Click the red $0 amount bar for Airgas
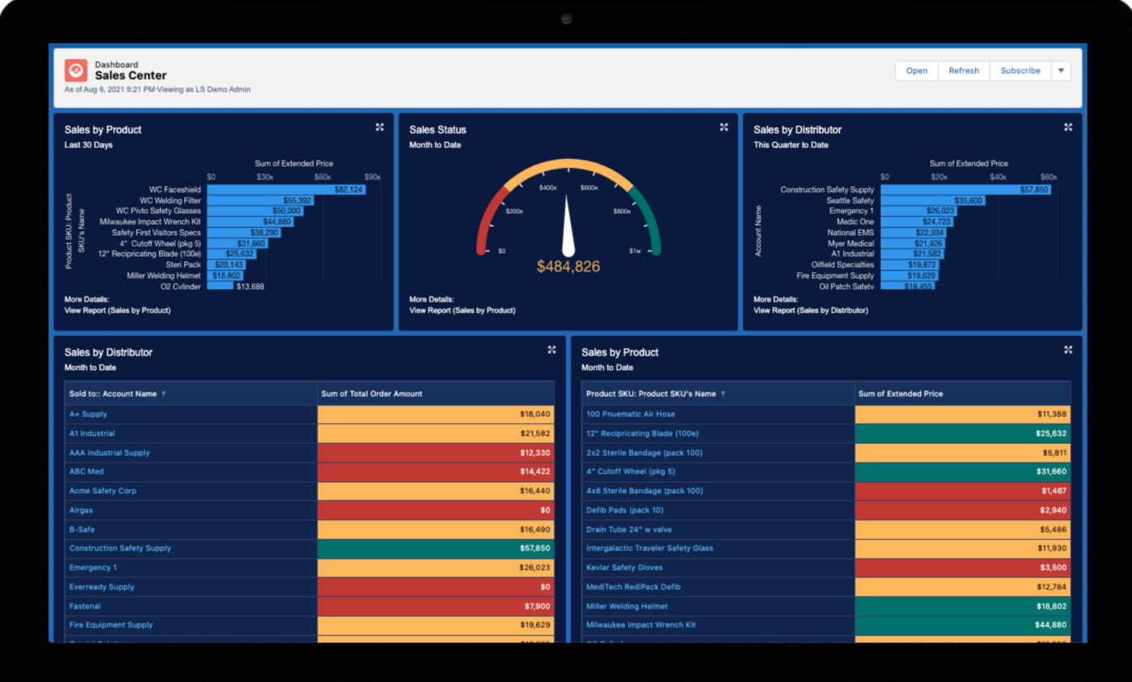 435,510
